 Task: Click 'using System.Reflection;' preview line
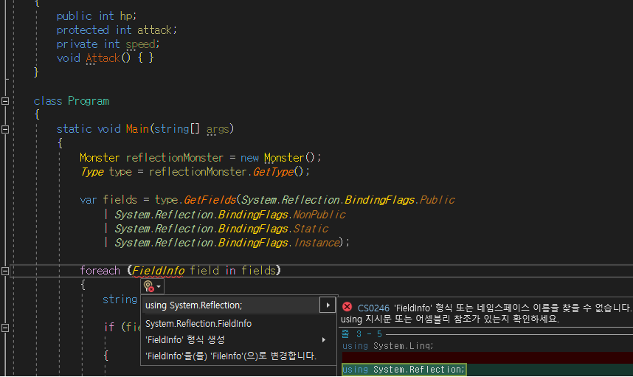[x=404, y=370]
